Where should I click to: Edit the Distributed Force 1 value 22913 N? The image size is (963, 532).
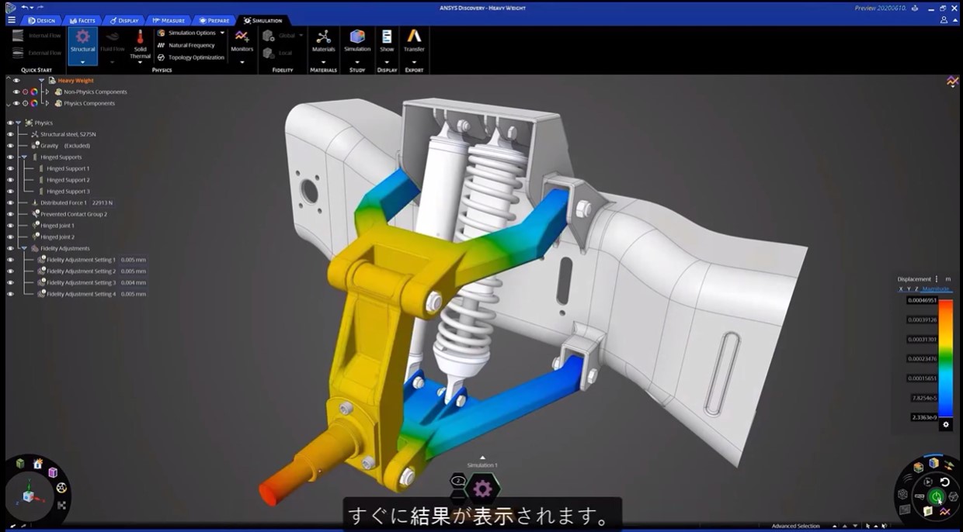[103, 203]
